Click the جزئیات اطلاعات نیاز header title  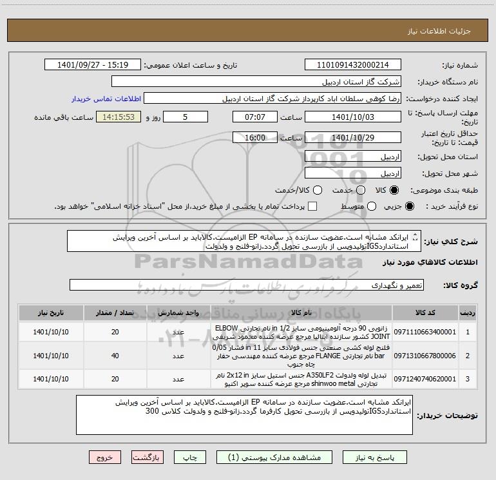(439, 31)
